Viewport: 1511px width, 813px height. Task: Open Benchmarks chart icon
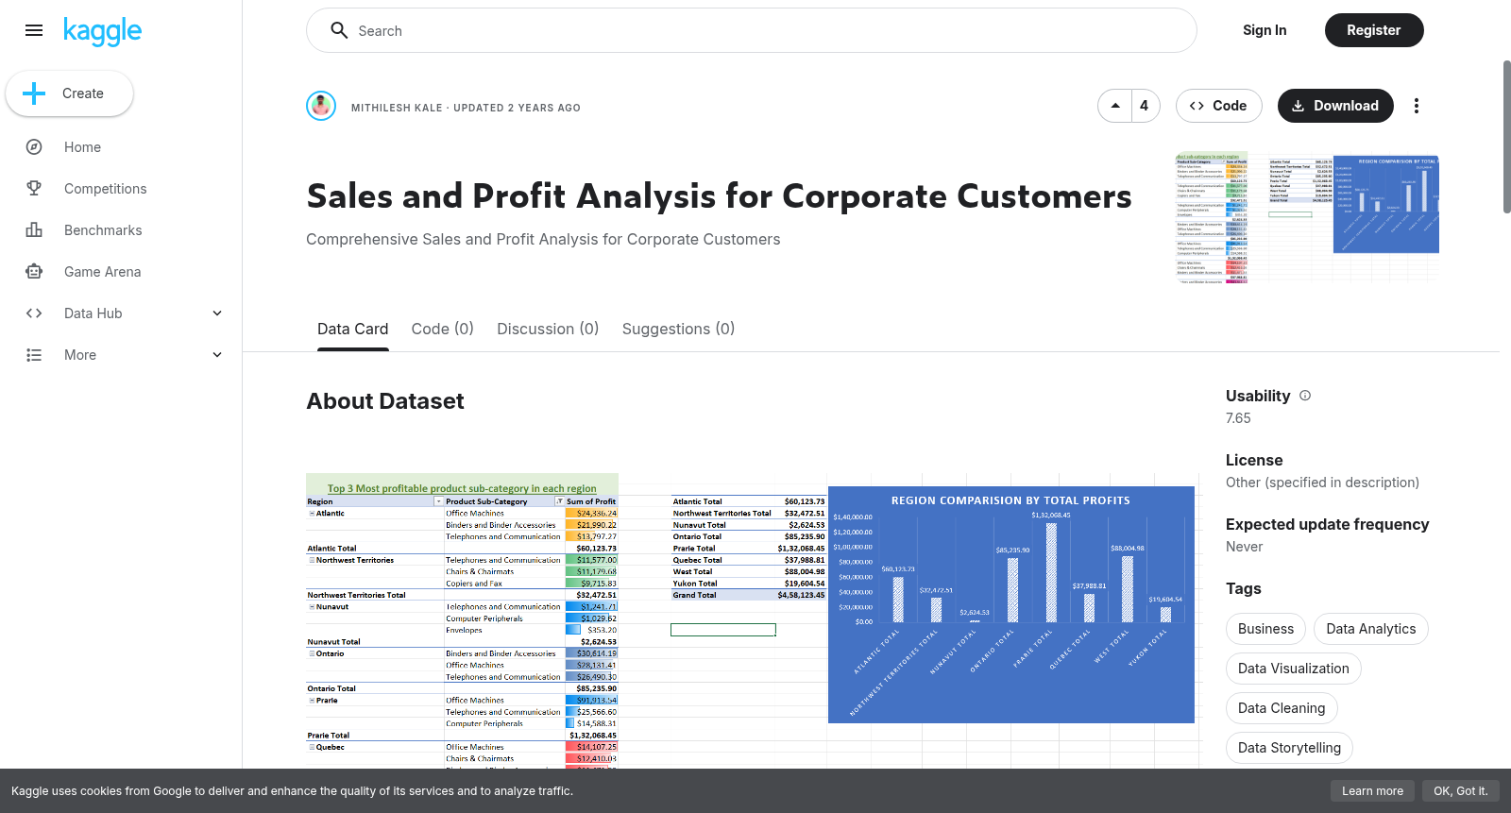pos(34,230)
